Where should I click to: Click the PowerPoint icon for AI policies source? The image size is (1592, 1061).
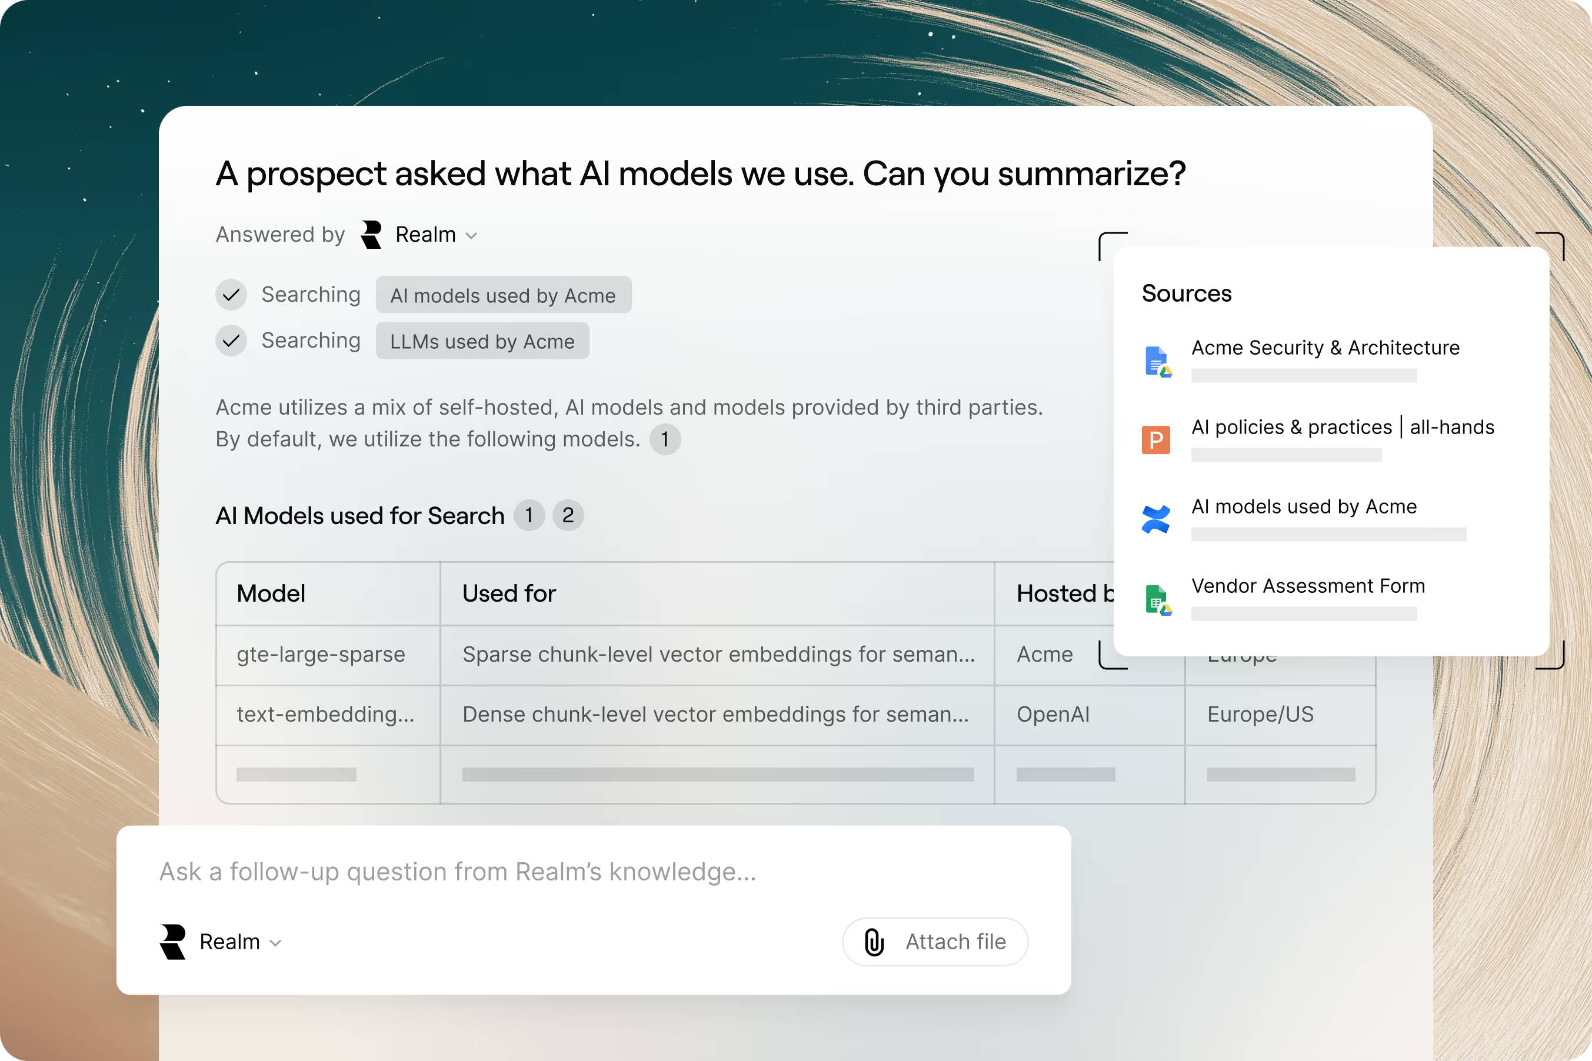click(1155, 440)
